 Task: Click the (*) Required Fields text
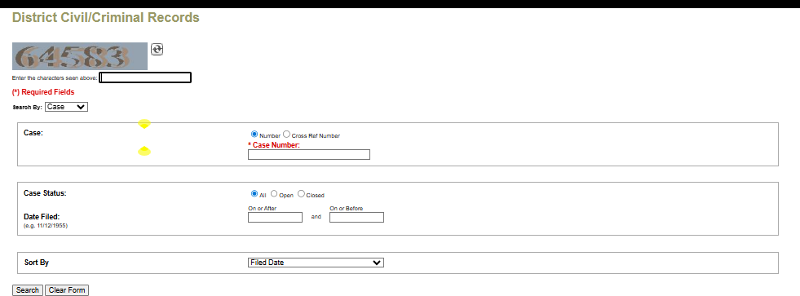[x=43, y=92]
